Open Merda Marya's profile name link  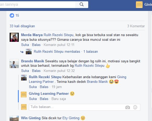tap(32, 35)
